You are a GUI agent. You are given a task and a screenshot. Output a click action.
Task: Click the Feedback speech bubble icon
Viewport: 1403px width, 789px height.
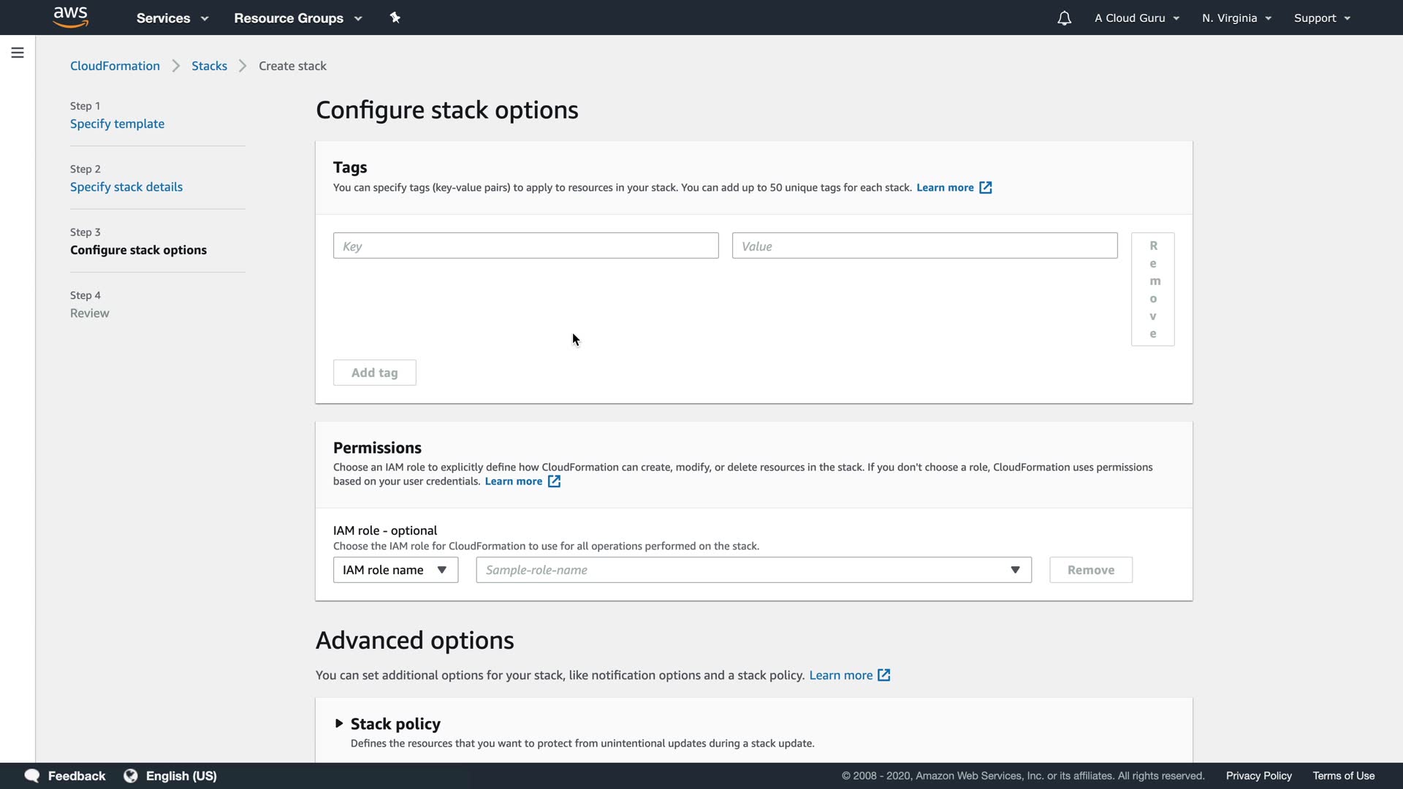click(32, 776)
